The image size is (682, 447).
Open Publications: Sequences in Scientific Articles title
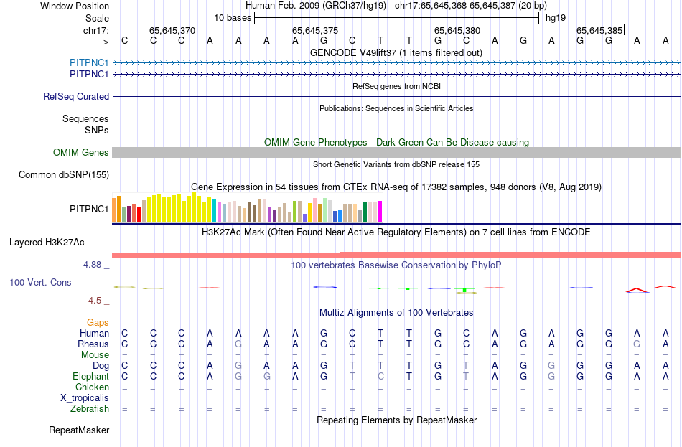click(x=396, y=108)
